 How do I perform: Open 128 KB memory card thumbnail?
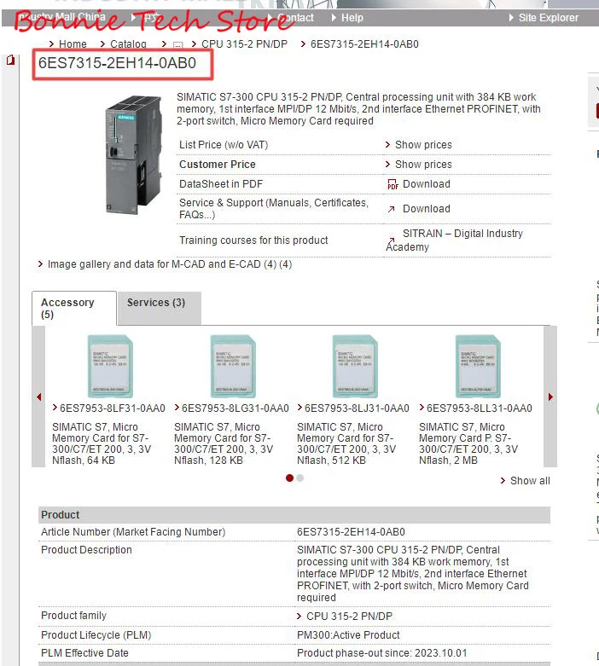233,366
